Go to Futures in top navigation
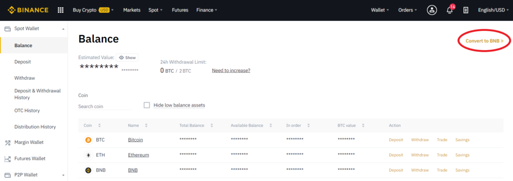 coord(180,10)
